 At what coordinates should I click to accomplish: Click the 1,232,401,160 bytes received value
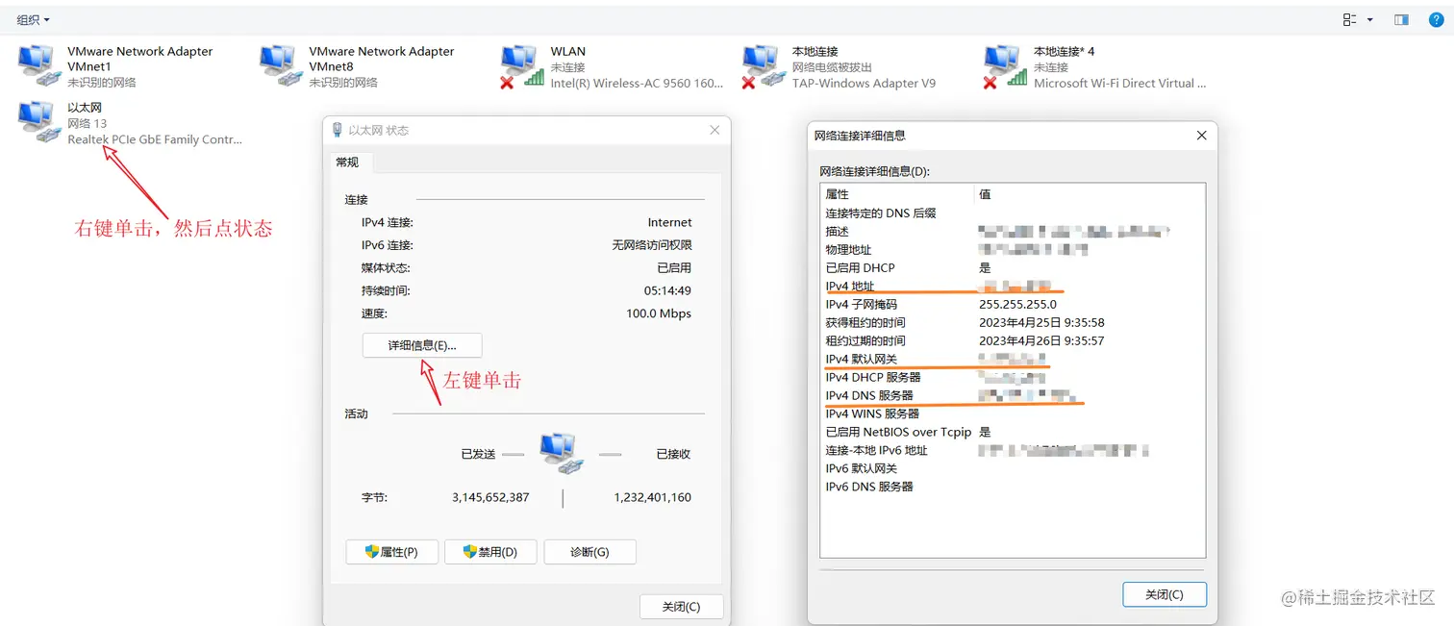click(652, 497)
